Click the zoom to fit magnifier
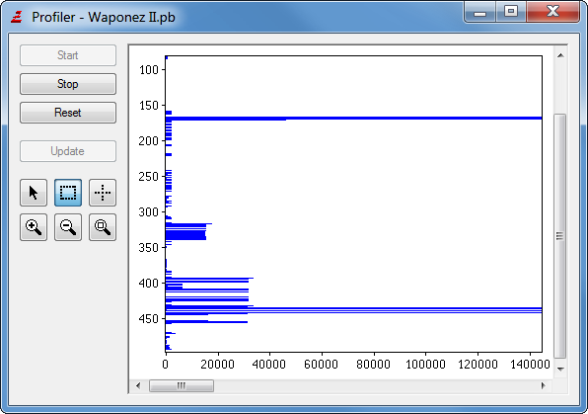Image resolution: width=588 pixels, height=414 pixels. point(103,227)
